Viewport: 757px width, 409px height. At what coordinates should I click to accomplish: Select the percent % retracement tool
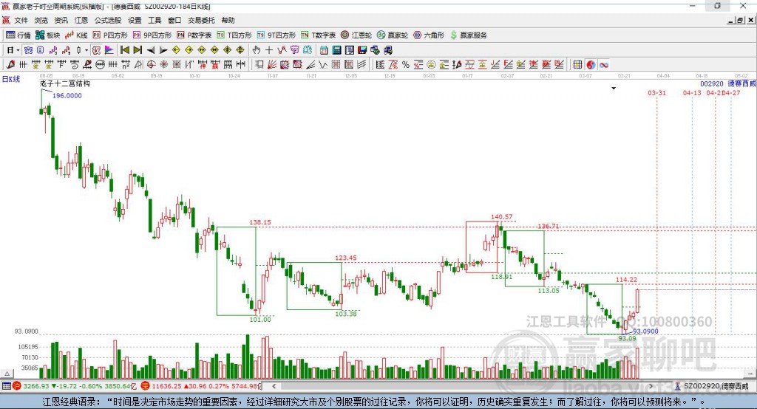(406, 65)
